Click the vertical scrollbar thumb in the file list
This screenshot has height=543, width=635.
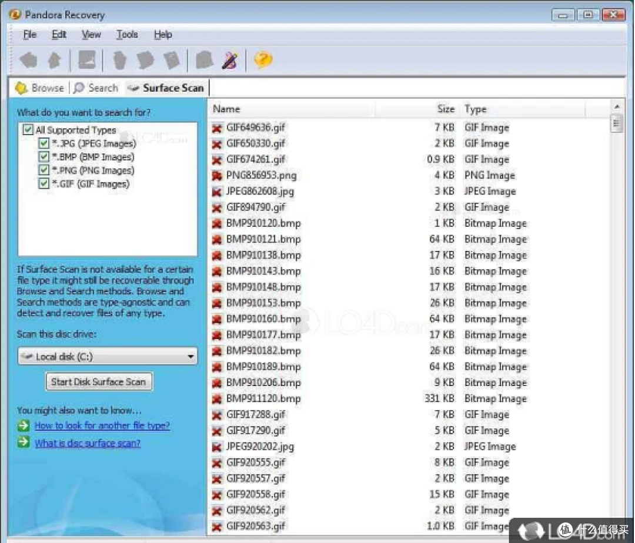tap(616, 124)
